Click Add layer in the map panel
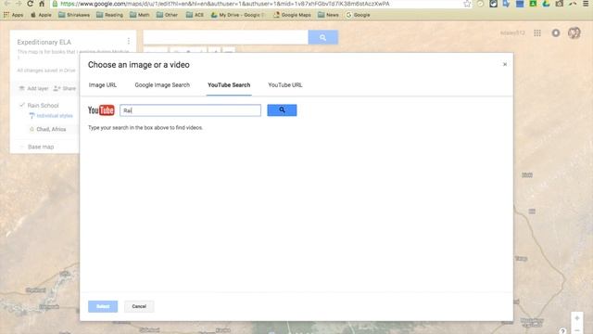The height and width of the screenshot is (334, 593). [34, 89]
